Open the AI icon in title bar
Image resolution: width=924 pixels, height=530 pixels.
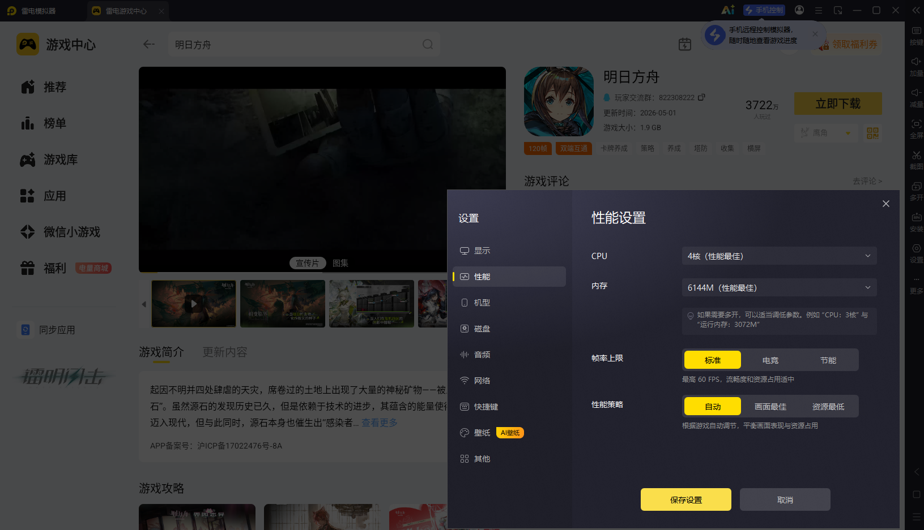728,10
